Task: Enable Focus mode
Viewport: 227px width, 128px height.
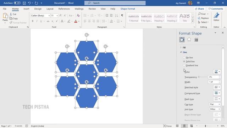Action: click(167, 126)
